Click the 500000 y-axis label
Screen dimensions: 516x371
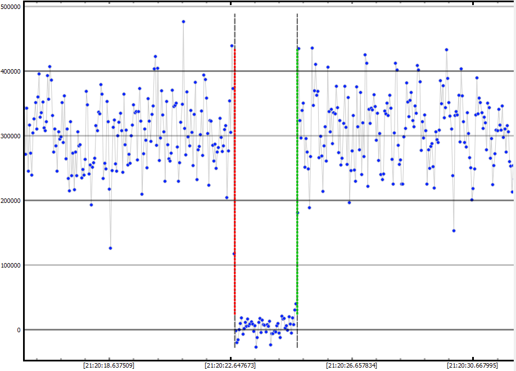pos(11,7)
